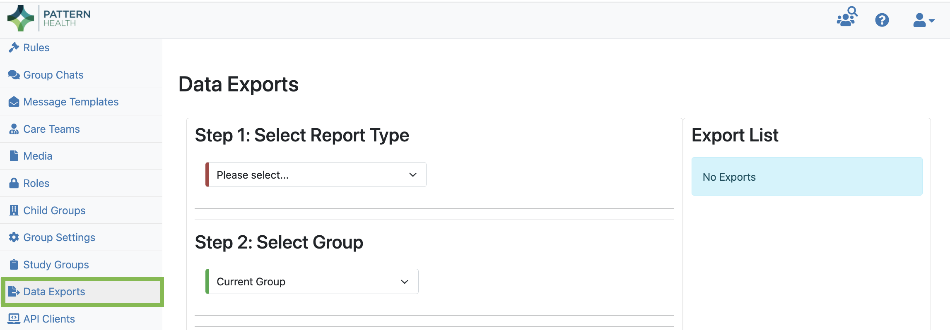This screenshot has height=330, width=950.
Task: Open the Please select report type dropdown
Action: click(x=316, y=175)
